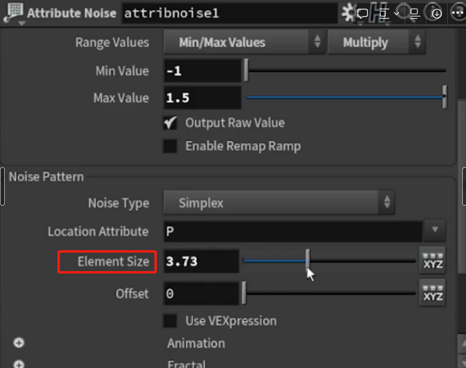
Task: Expand the Fractal section
Action: pyautogui.click(x=19, y=364)
